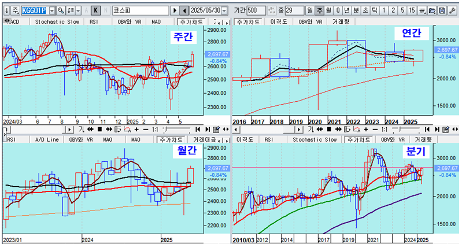
Task: Open 거래량 tab in 연간 chart
Action: pyautogui.click(x=341, y=22)
